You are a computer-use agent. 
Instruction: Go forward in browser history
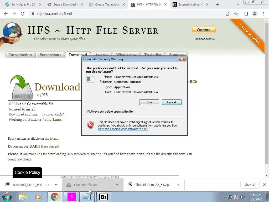pyautogui.click(x=14, y=14)
